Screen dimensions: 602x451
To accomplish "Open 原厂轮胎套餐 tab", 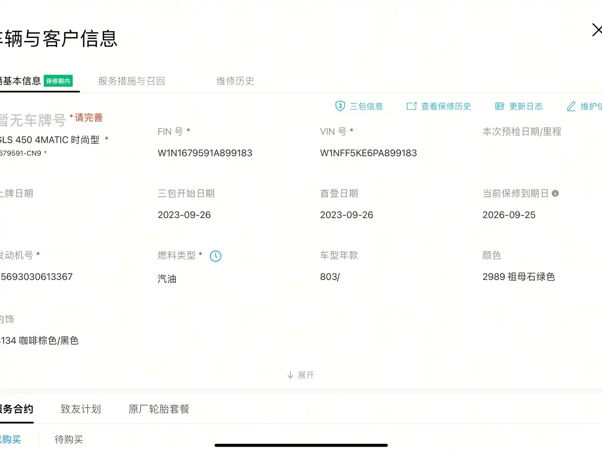I will pyautogui.click(x=159, y=409).
